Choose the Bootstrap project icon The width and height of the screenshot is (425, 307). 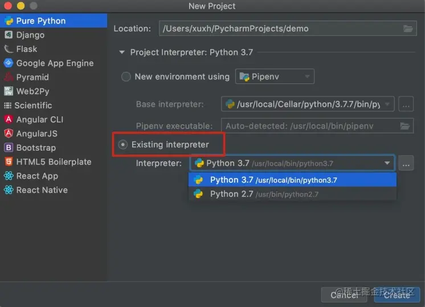pos(9,148)
